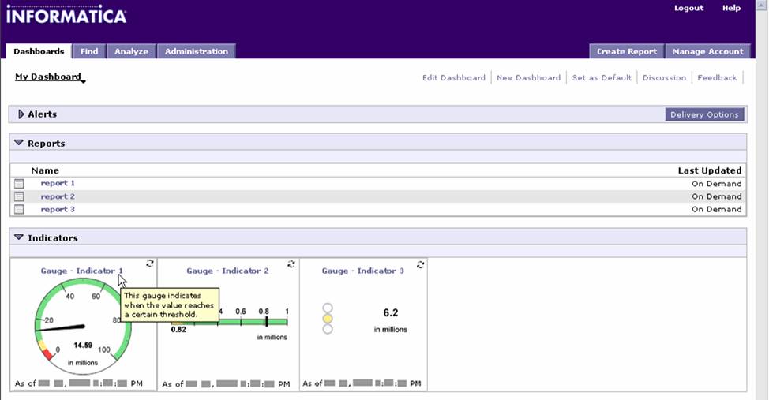Click the Informatica logo

coord(66,14)
